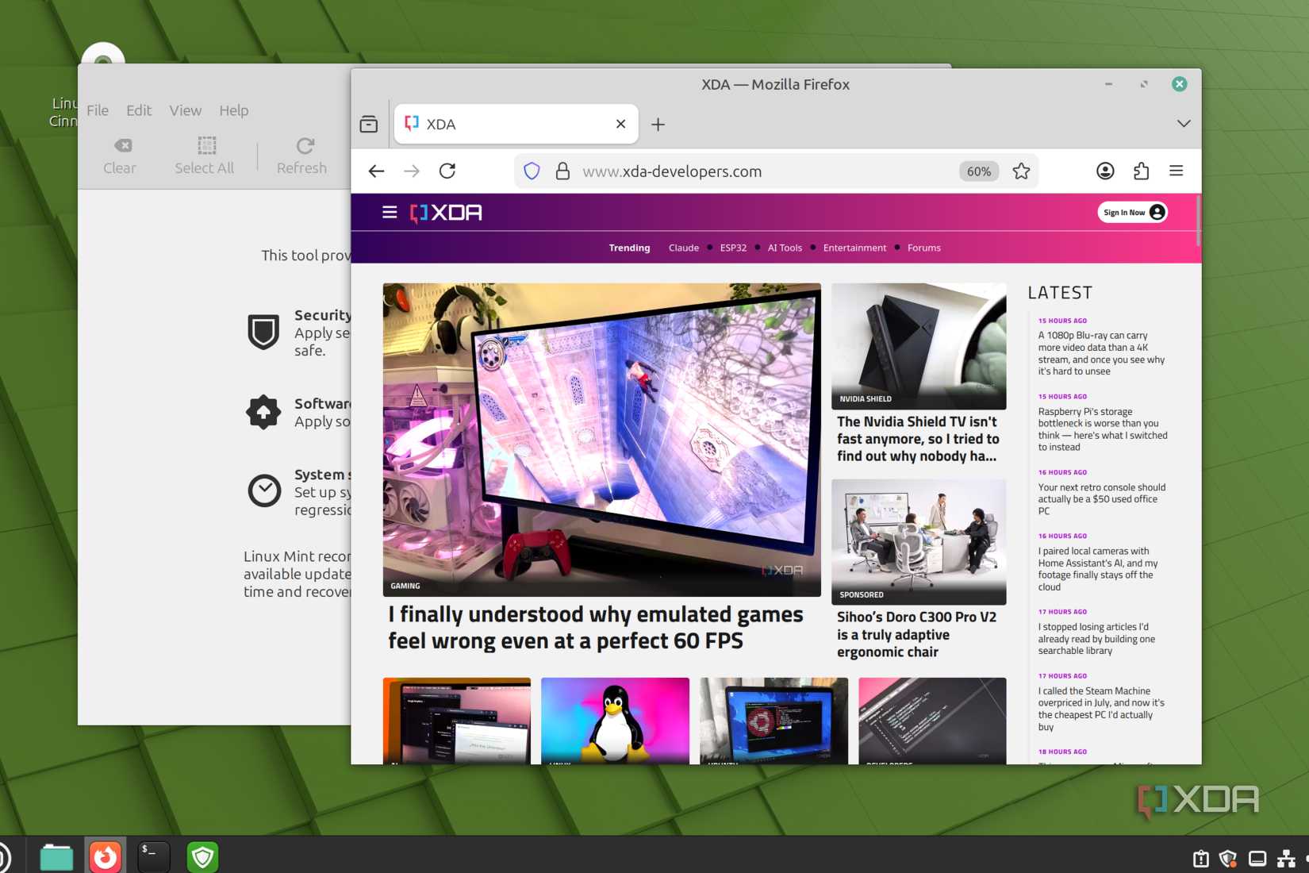This screenshot has width=1309, height=873.
Task: Open Help menu in Update Manager
Action: pos(234,110)
